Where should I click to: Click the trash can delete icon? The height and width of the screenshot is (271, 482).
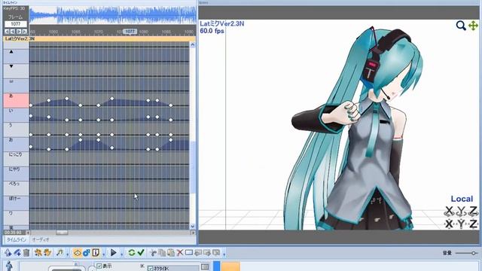(x=26, y=253)
